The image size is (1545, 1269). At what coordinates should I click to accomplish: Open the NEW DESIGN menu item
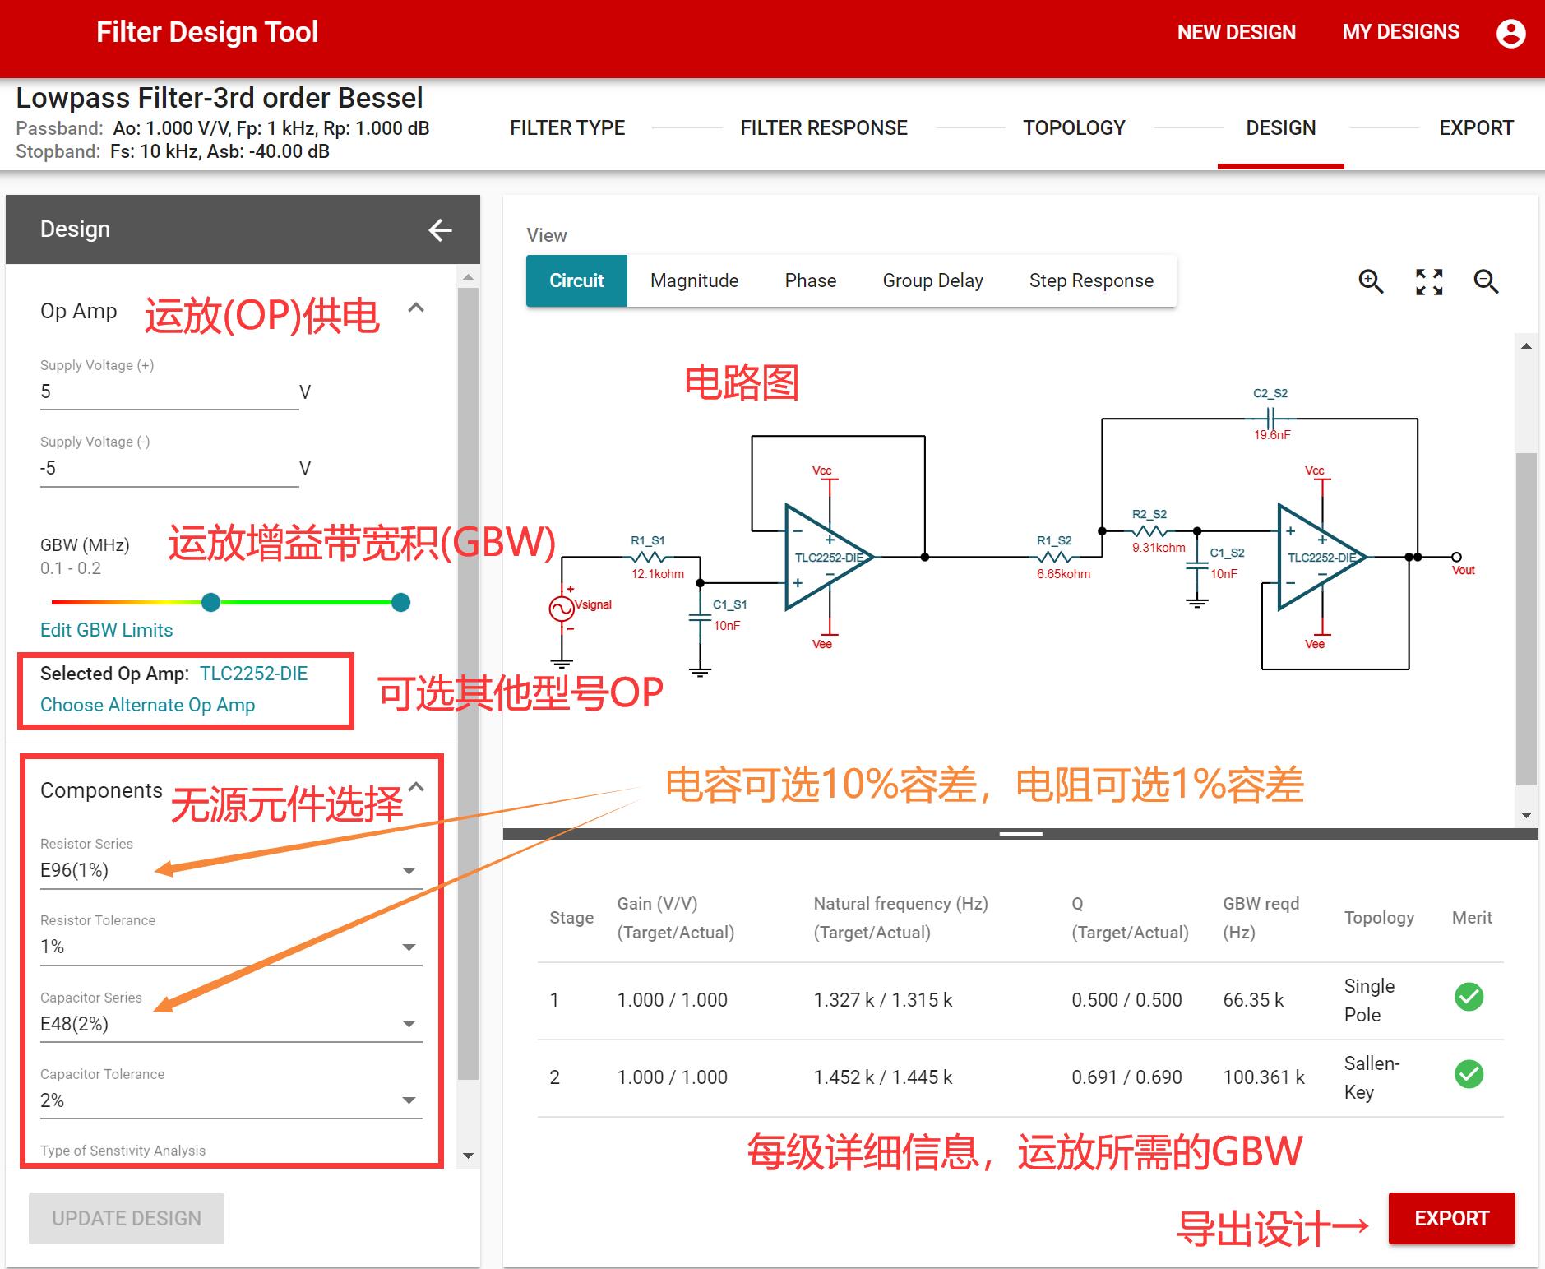pyautogui.click(x=1236, y=33)
